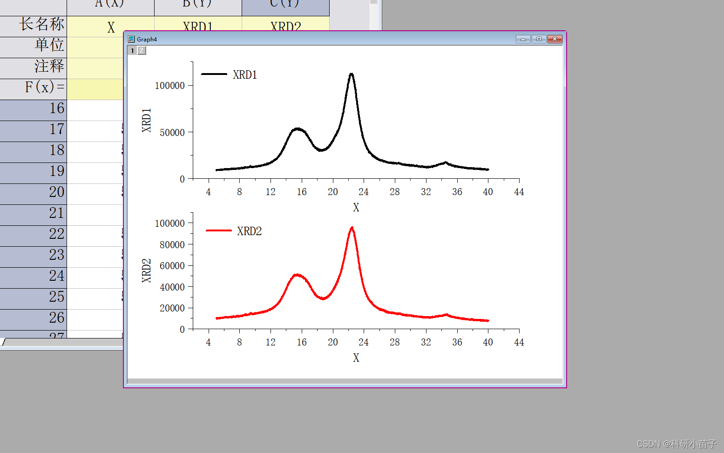Click the long name cell X

110,27
